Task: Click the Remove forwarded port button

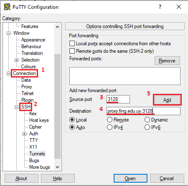Action: point(167,61)
